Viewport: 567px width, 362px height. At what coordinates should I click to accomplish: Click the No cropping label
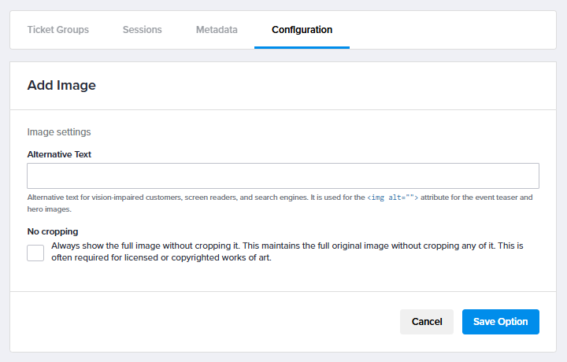click(53, 231)
